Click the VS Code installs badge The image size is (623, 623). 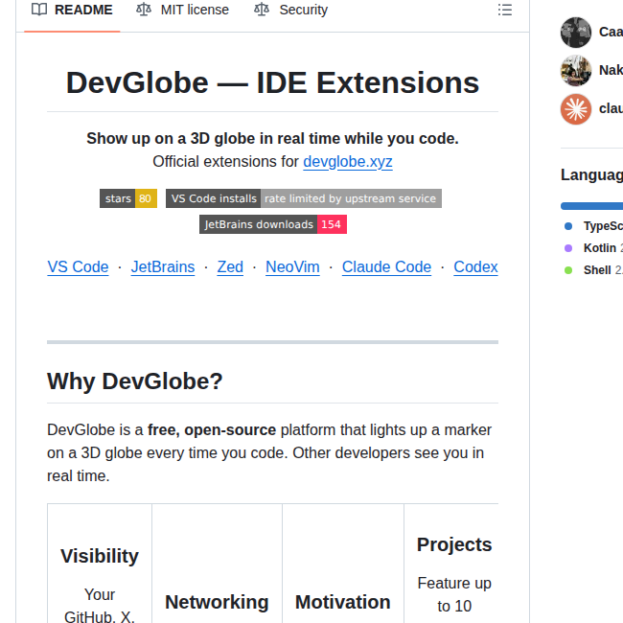point(304,198)
